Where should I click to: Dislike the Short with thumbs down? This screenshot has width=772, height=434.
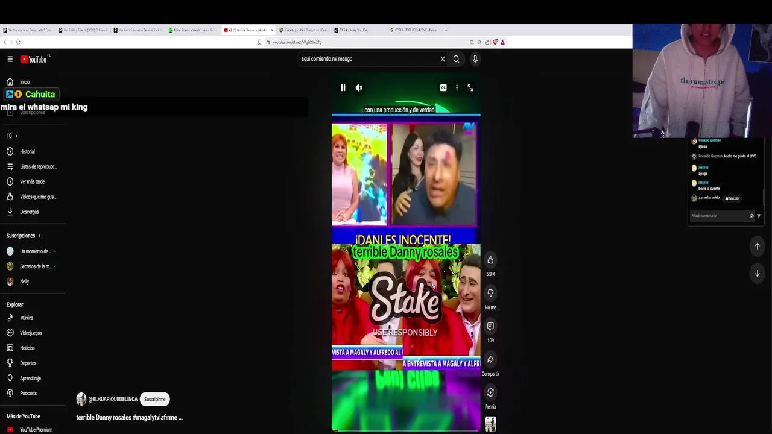click(490, 293)
